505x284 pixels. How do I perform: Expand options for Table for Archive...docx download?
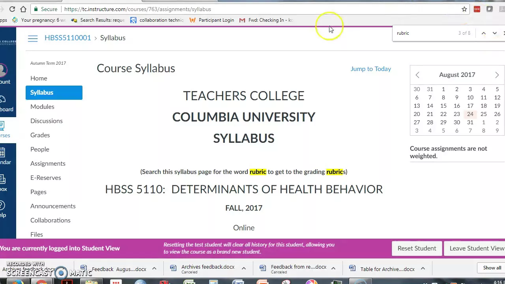(423, 269)
